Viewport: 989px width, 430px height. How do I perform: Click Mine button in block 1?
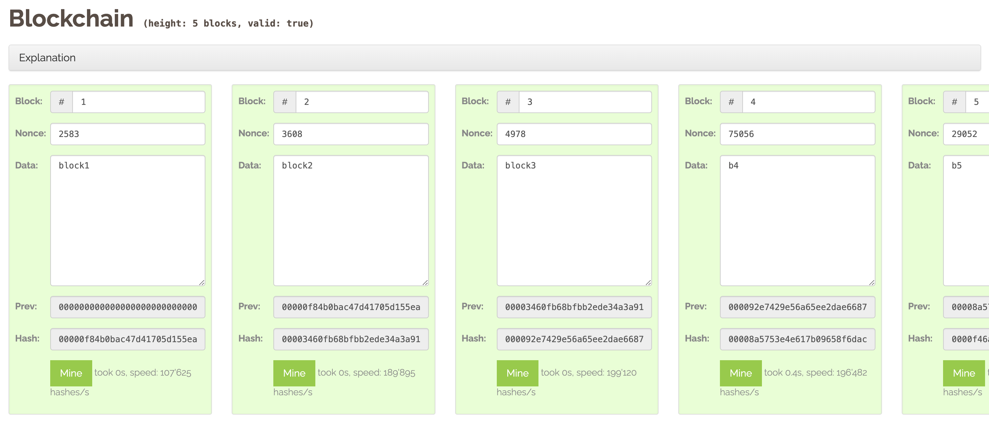tap(71, 373)
